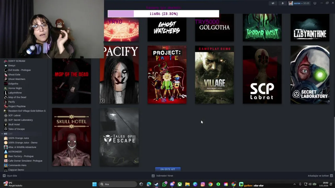Open Steam announcements megaphone icon
Image resolution: width=335 pixels, height=188 pixels.
tap(273, 3)
